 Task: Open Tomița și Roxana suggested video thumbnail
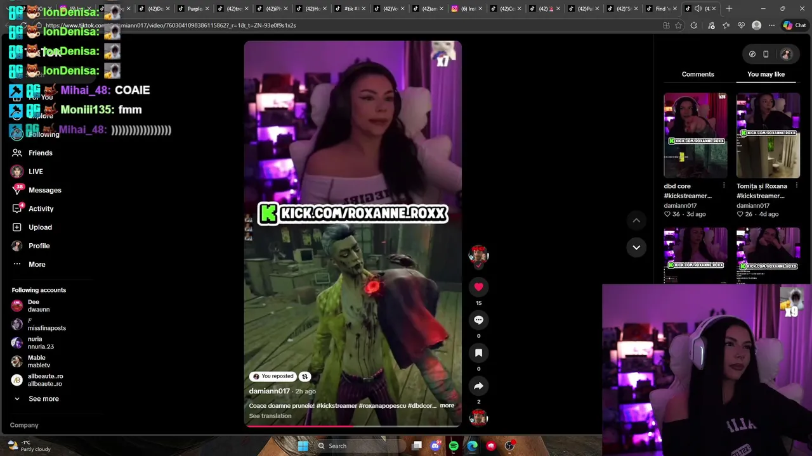(768, 136)
